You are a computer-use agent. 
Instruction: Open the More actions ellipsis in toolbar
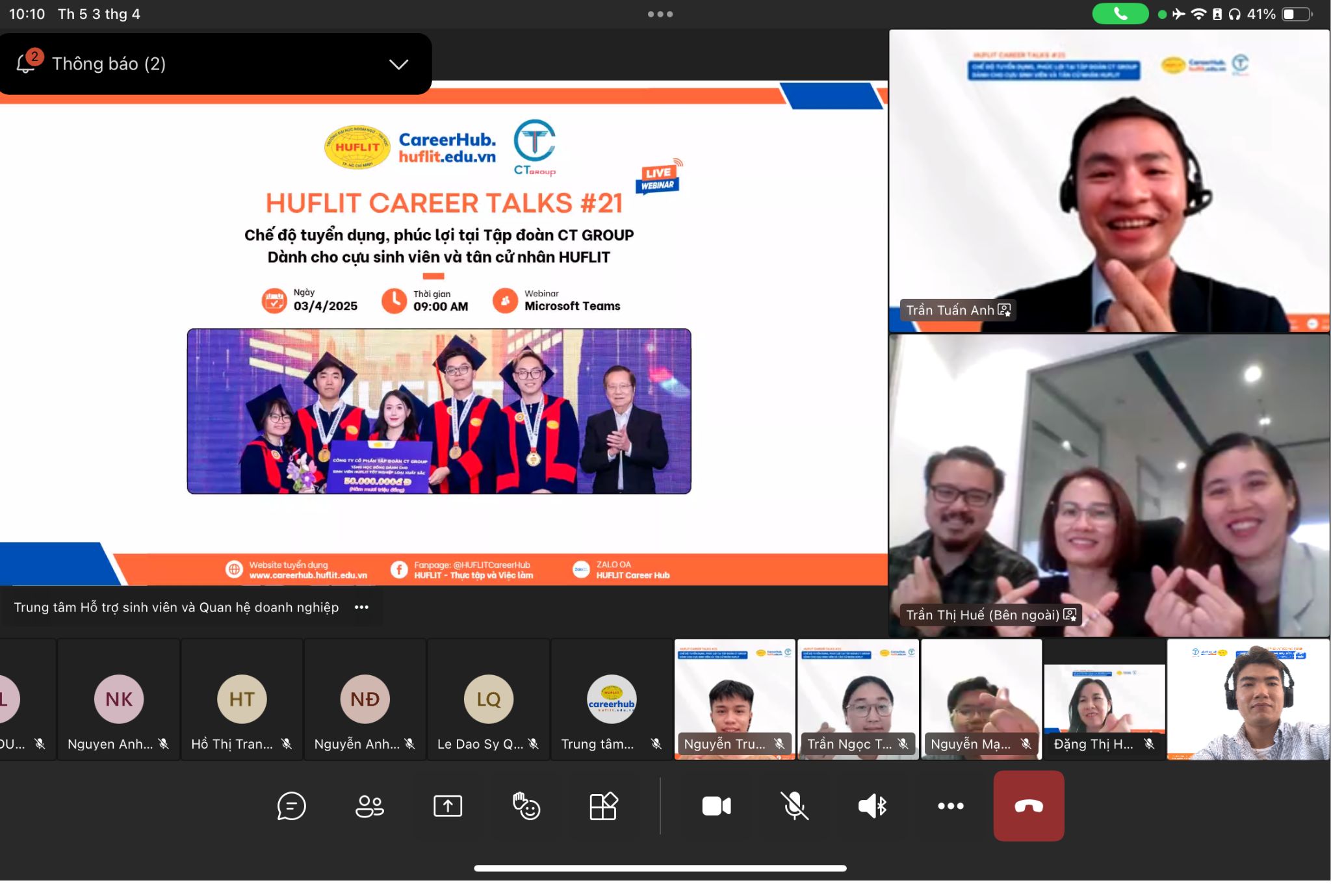click(950, 806)
